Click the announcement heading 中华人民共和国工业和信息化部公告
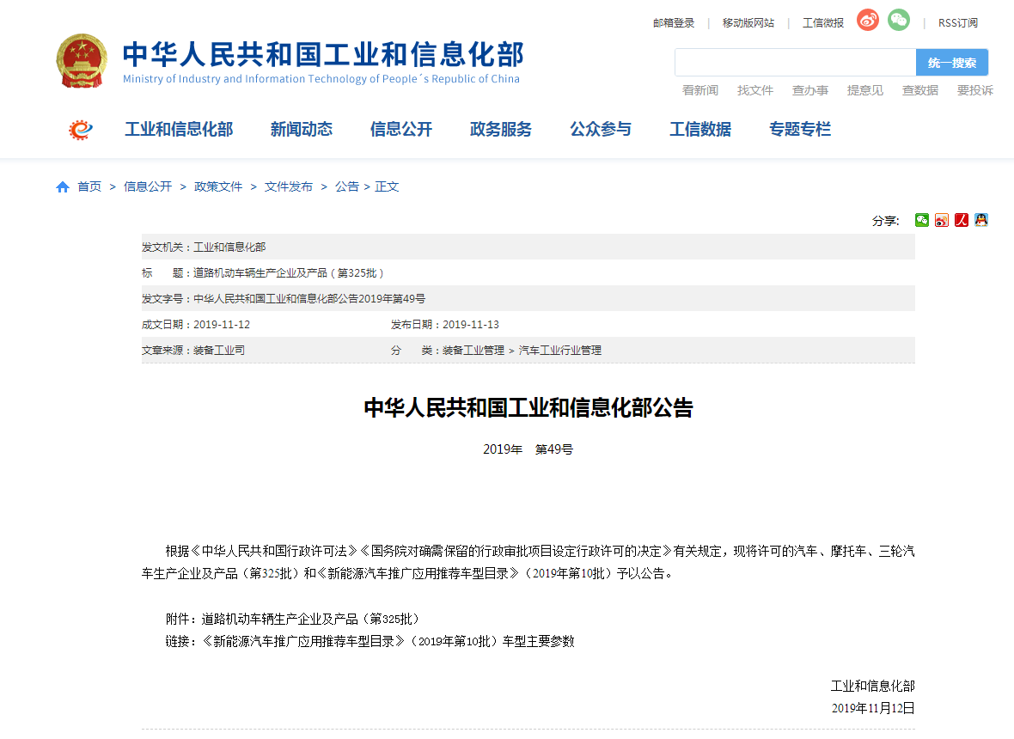Screen dimensions: 1014x739 528,408
